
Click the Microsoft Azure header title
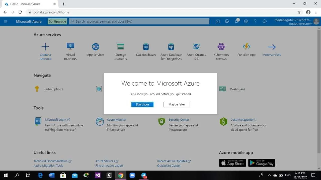tap(29, 21)
